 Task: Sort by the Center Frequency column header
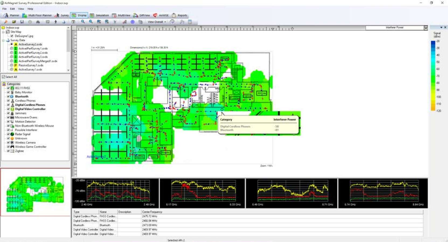point(282,212)
